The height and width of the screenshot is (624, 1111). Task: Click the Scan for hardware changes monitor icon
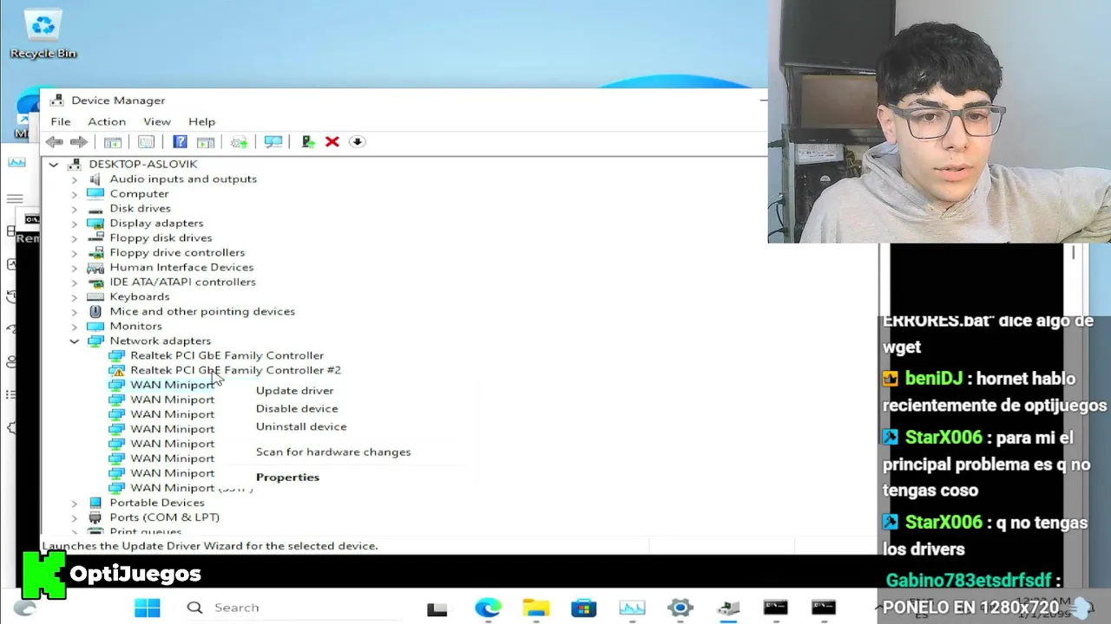coord(273,142)
